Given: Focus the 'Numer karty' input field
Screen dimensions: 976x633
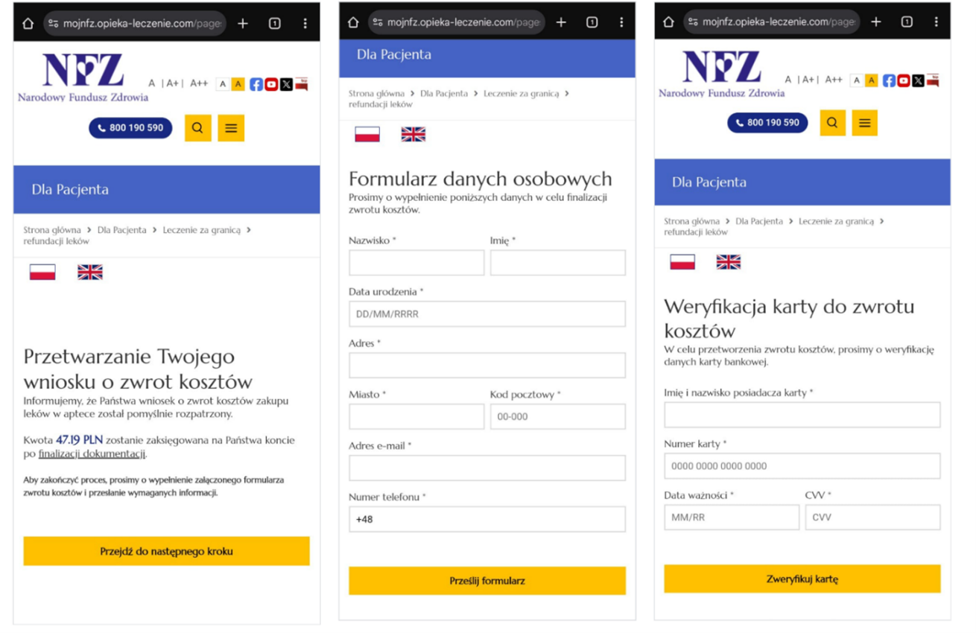Looking at the screenshot, I should [x=802, y=466].
